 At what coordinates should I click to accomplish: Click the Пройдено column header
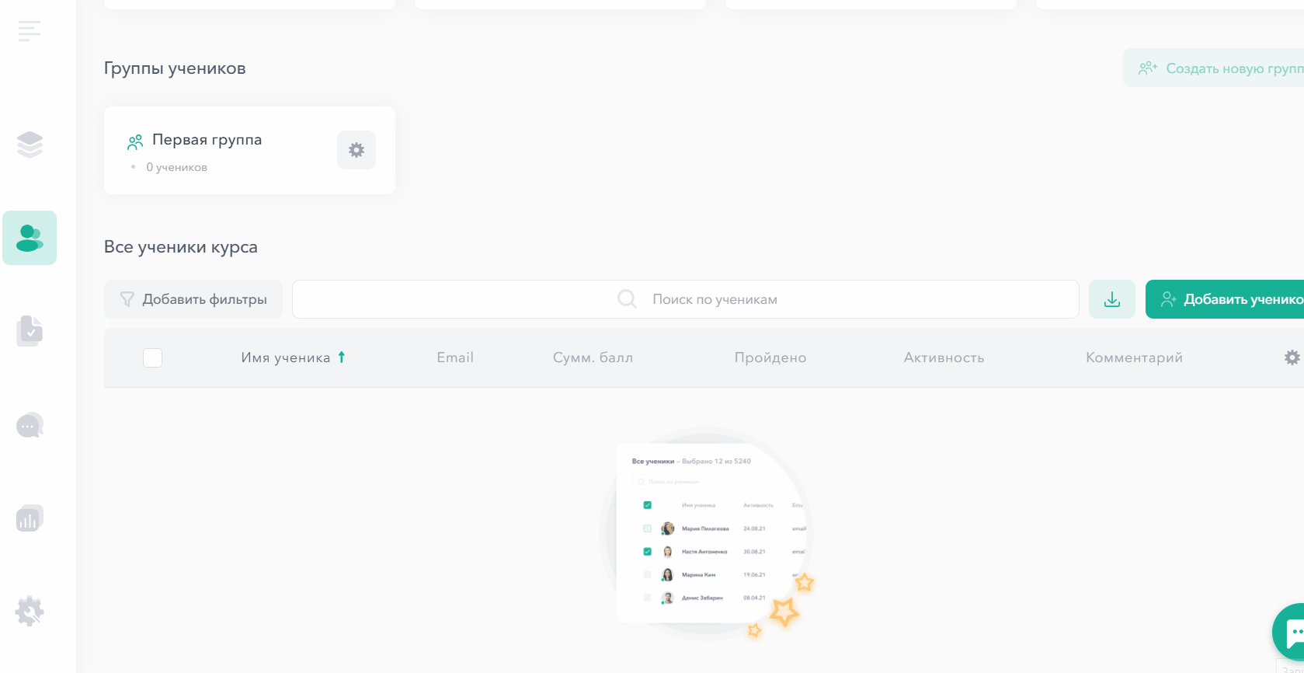(770, 357)
